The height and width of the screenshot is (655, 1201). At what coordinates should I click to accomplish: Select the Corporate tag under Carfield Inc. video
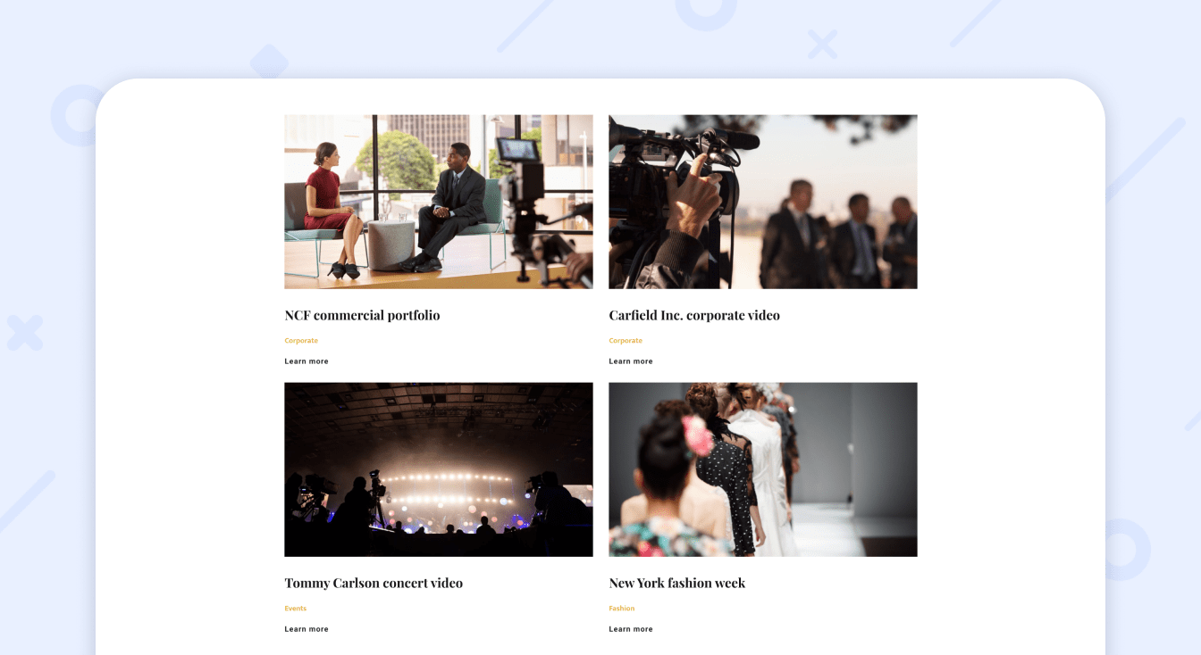click(626, 340)
